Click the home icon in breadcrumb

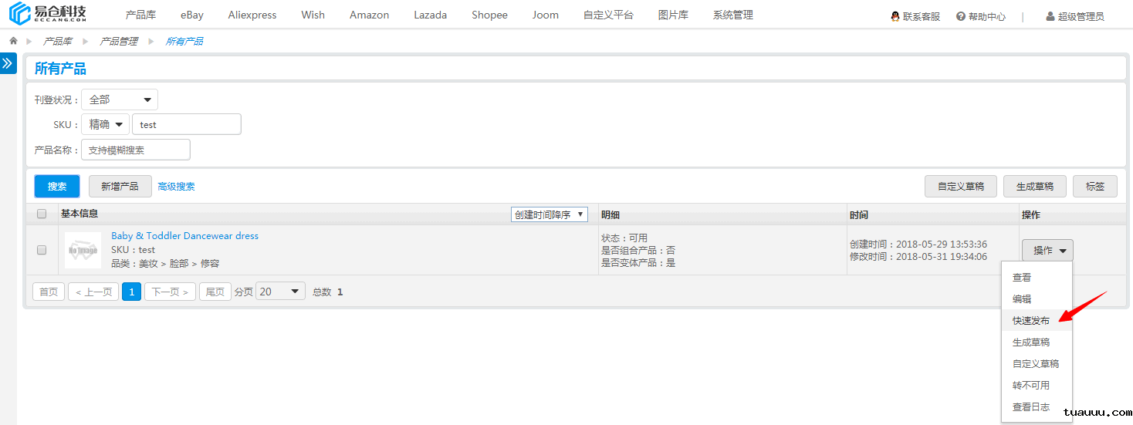point(13,41)
